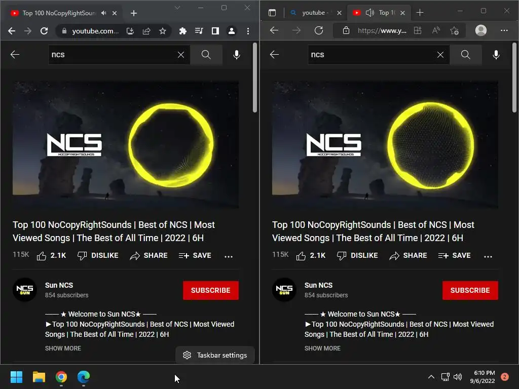Image resolution: width=519 pixels, height=389 pixels.
Task: Open a new tab in Chrome
Action: point(134,13)
